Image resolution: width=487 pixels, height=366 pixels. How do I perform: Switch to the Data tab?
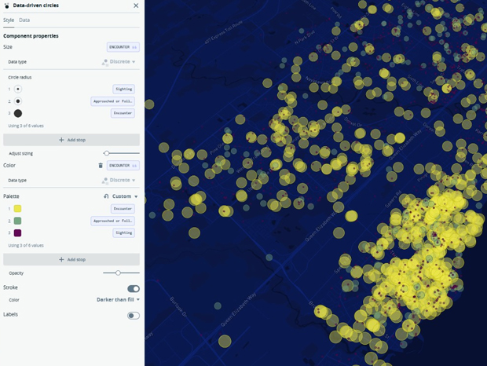(24, 20)
